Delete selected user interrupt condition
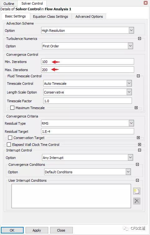This screenshot has width=150, height=235. 137,201
